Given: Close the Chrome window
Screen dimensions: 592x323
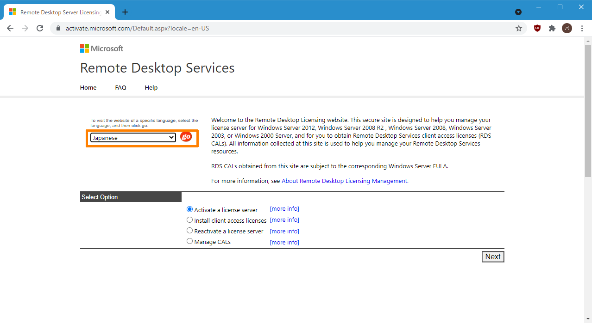Looking at the screenshot, I should coord(581,7).
